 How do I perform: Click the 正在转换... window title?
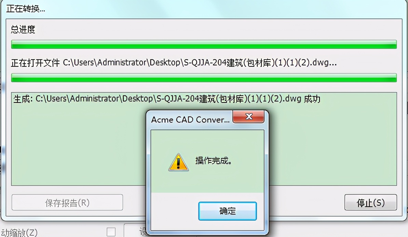[26, 9]
